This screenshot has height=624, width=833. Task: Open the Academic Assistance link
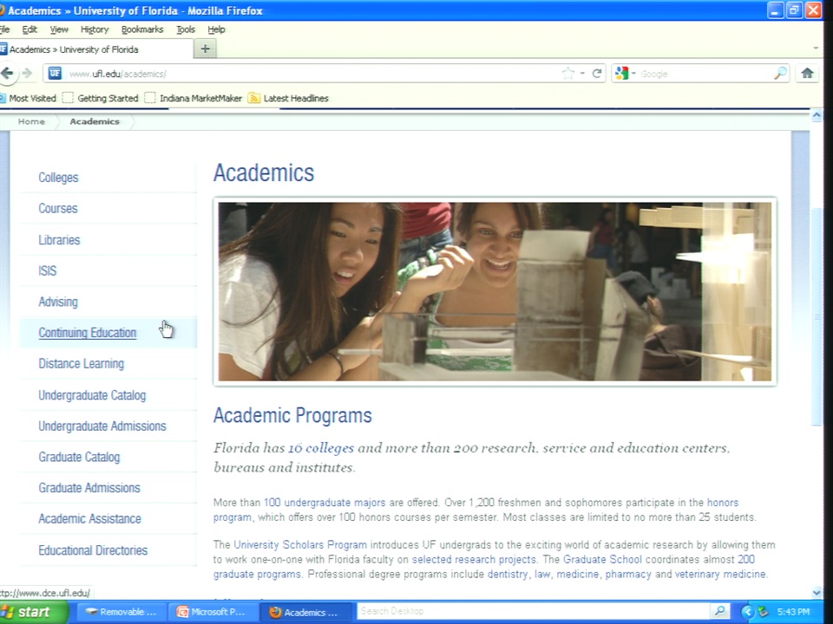click(x=89, y=518)
